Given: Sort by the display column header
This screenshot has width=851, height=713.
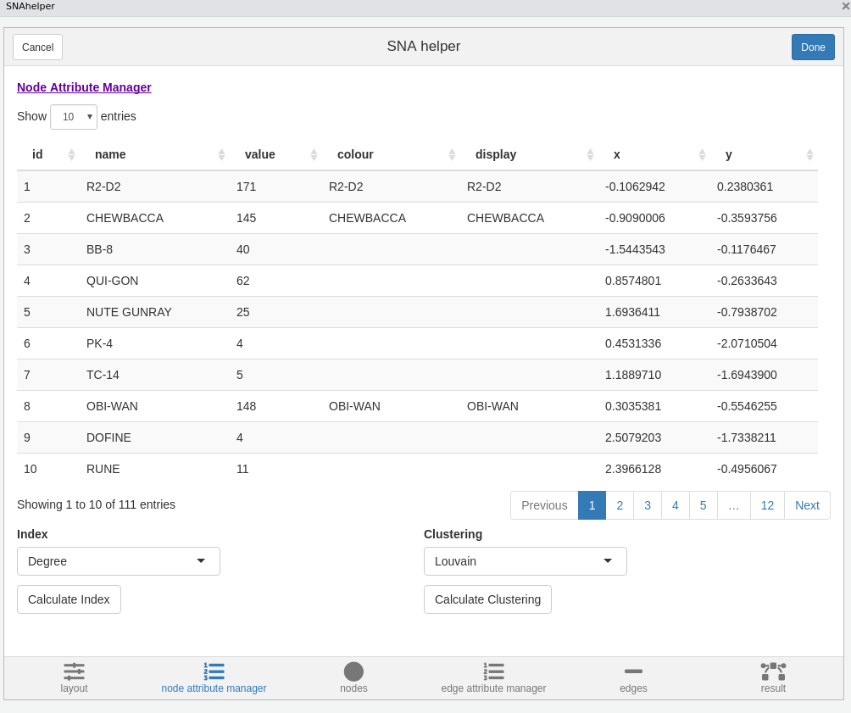Looking at the screenshot, I should coord(496,154).
